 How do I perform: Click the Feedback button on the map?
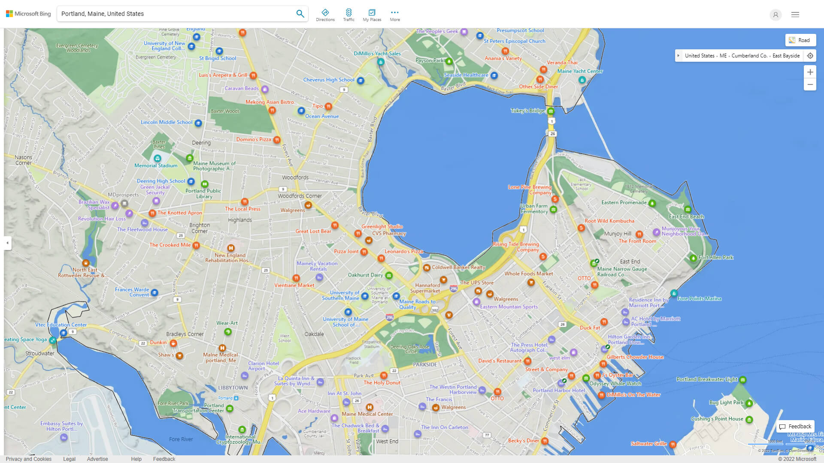795,427
